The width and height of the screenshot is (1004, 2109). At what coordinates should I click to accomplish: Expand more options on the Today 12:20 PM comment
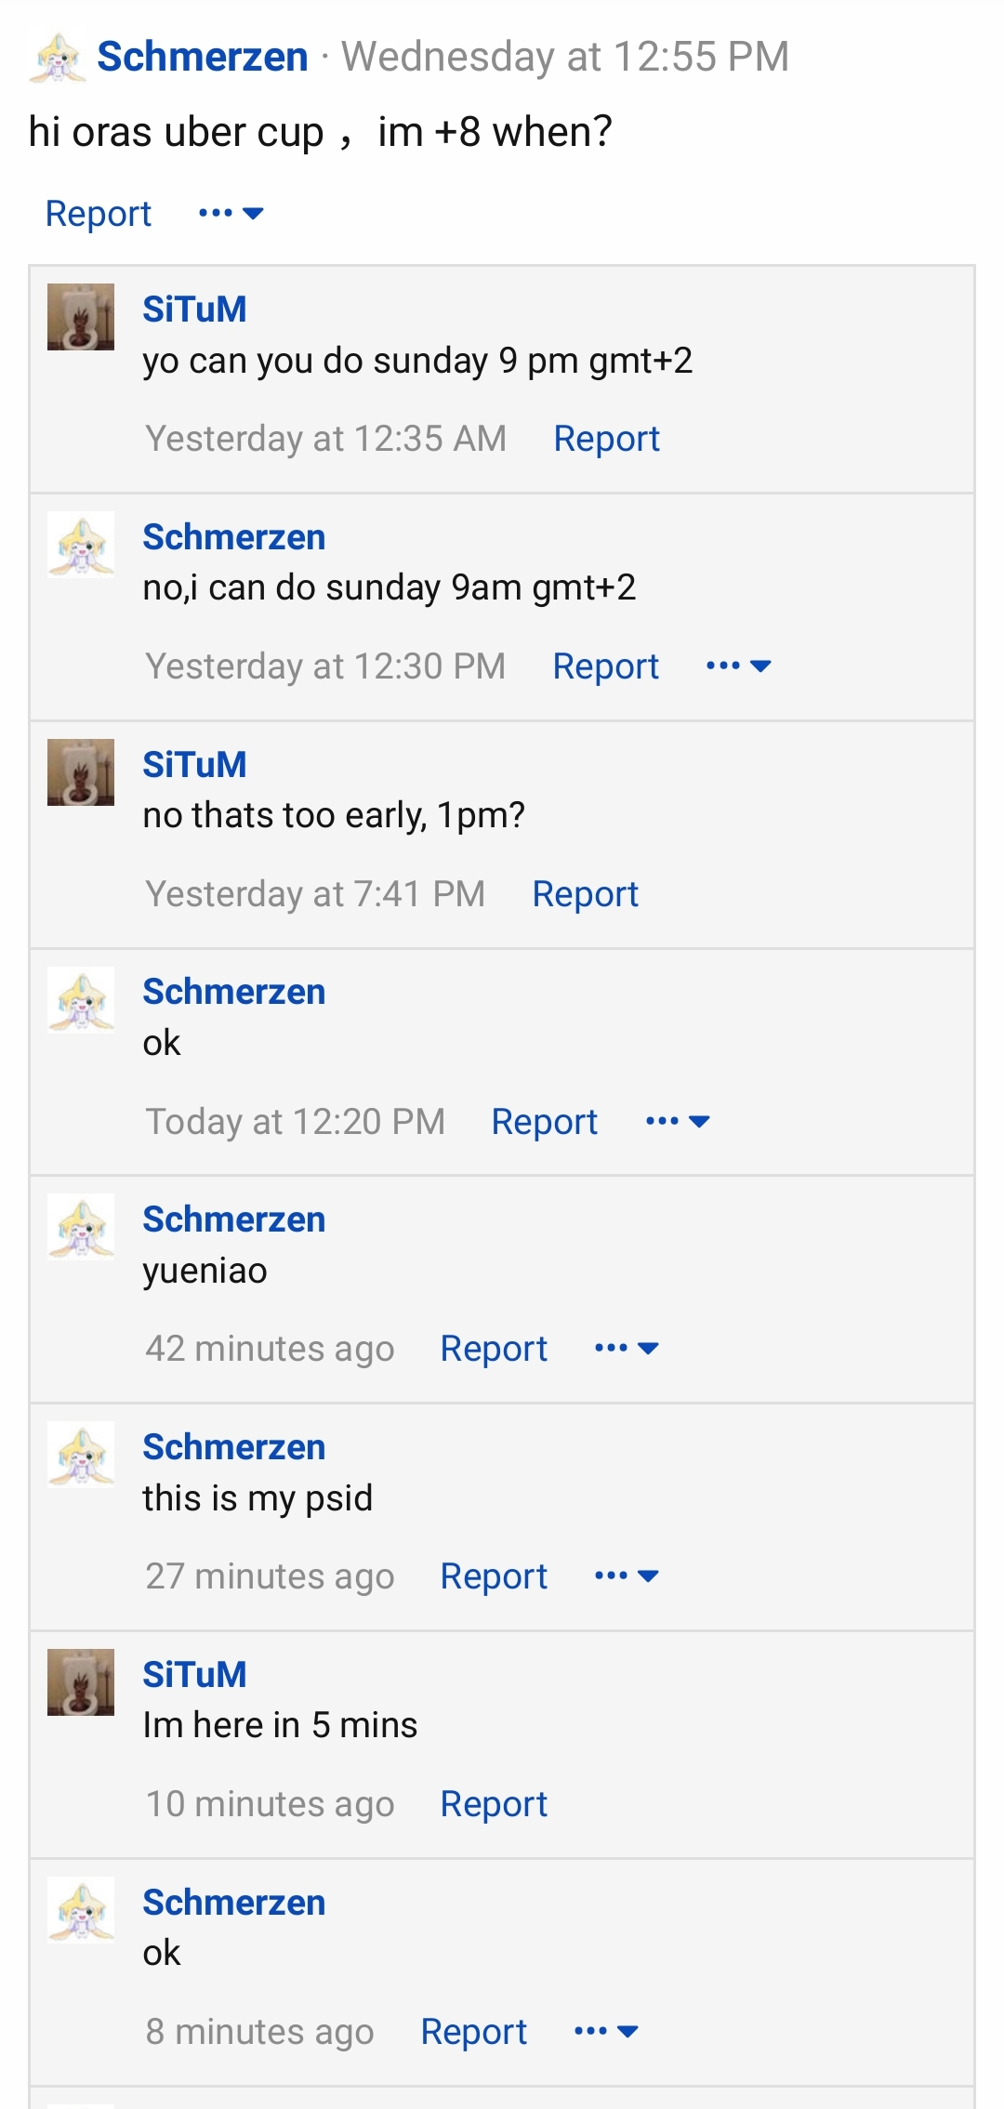tap(679, 1122)
